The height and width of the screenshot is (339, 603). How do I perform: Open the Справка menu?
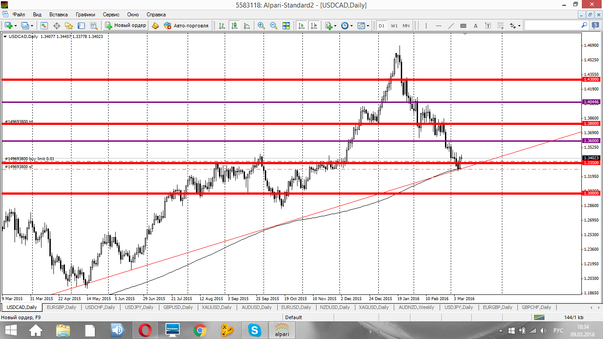(156, 15)
